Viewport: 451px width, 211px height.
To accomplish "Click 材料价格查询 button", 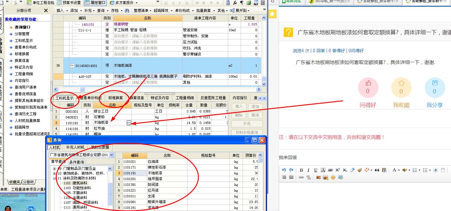I will pos(247,132).
